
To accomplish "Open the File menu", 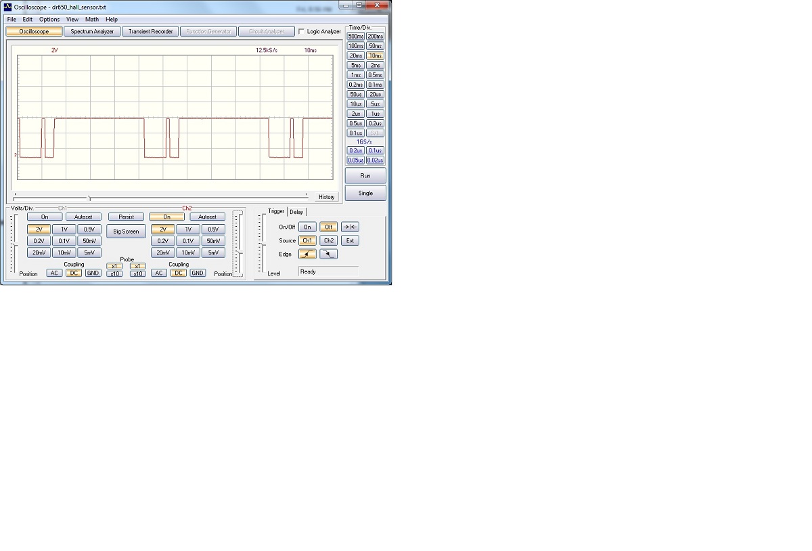I will click(12, 20).
